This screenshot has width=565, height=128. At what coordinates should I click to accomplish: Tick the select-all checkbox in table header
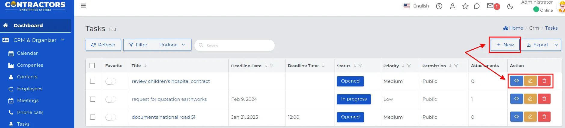[x=92, y=65]
